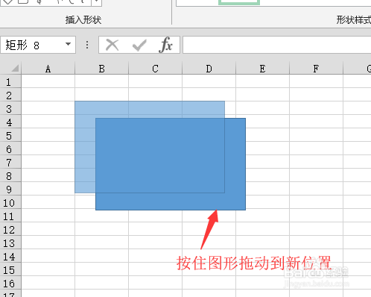Select column B header
Screen dimensions: 371x297
click(x=101, y=69)
